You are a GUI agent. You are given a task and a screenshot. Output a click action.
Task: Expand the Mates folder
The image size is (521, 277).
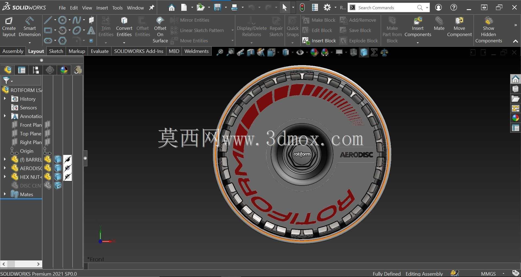click(5, 194)
